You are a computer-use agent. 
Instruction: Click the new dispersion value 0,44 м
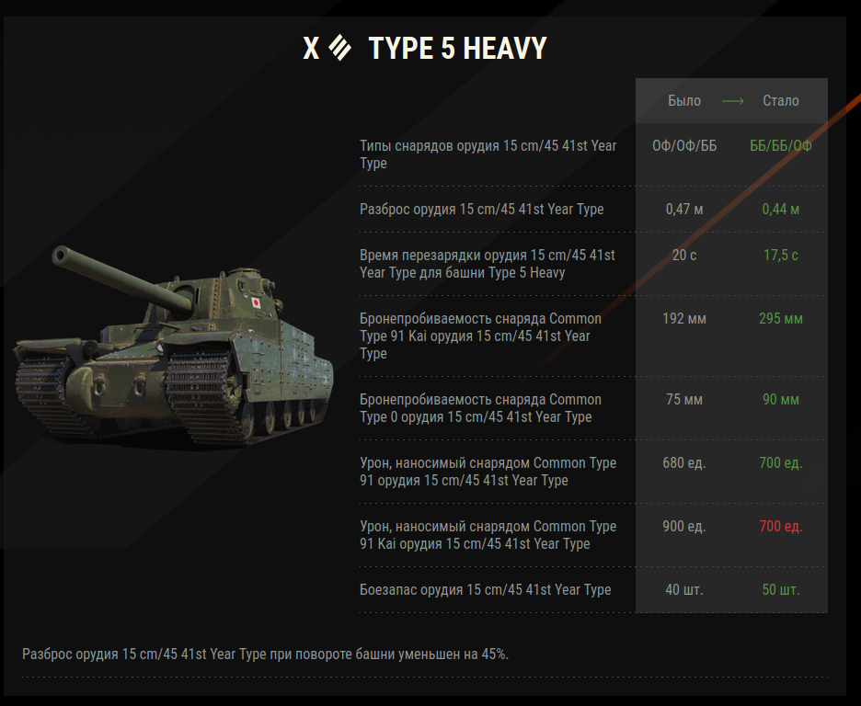click(781, 209)
